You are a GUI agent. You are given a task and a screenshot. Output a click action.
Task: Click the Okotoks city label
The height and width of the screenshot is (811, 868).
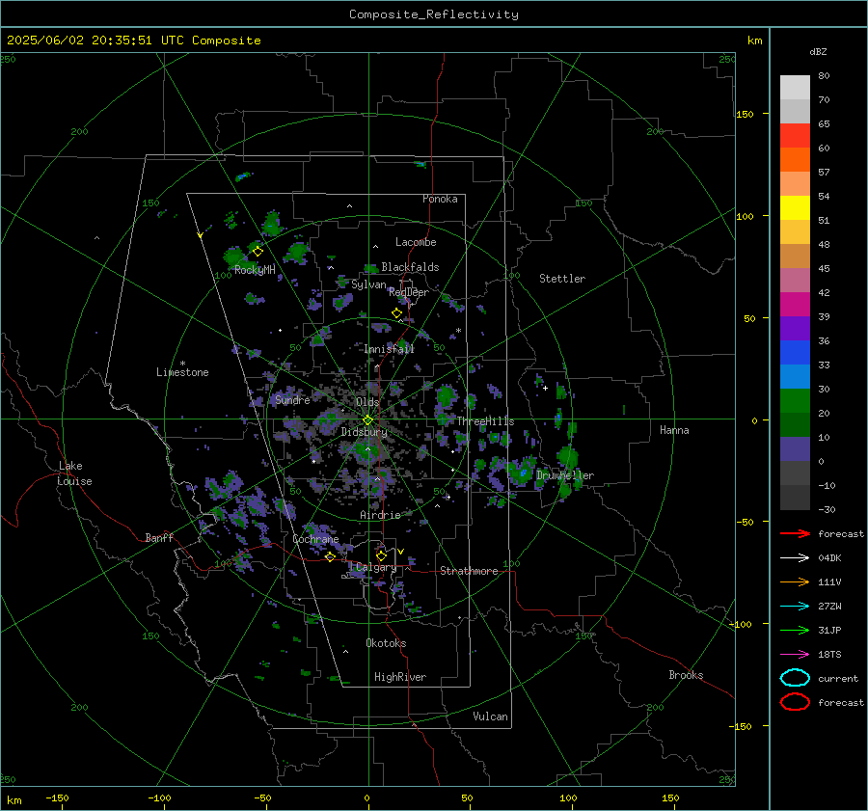[x=386, y=643]
